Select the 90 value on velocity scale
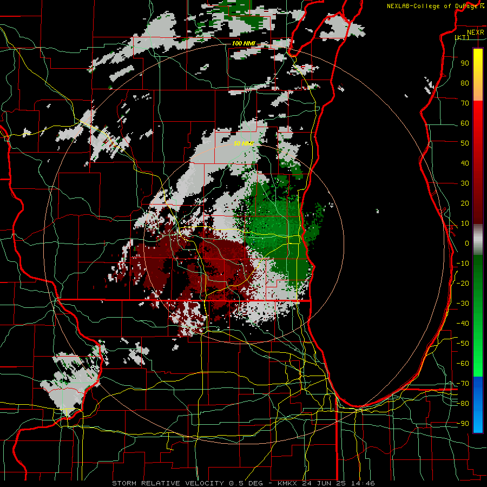 pyautogui.click(x=465, y=63)
